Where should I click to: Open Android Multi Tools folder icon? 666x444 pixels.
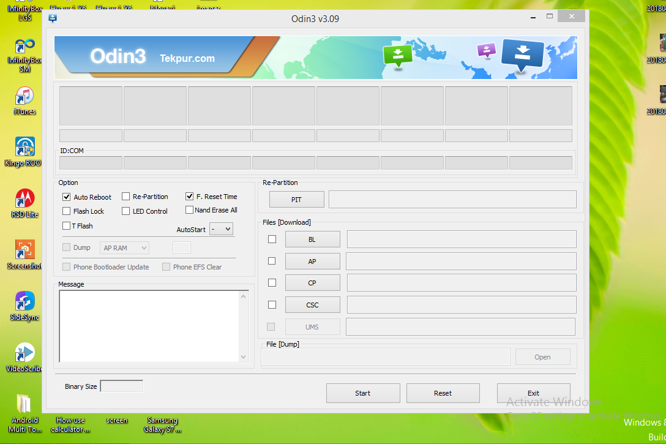(x=24, y=413)
